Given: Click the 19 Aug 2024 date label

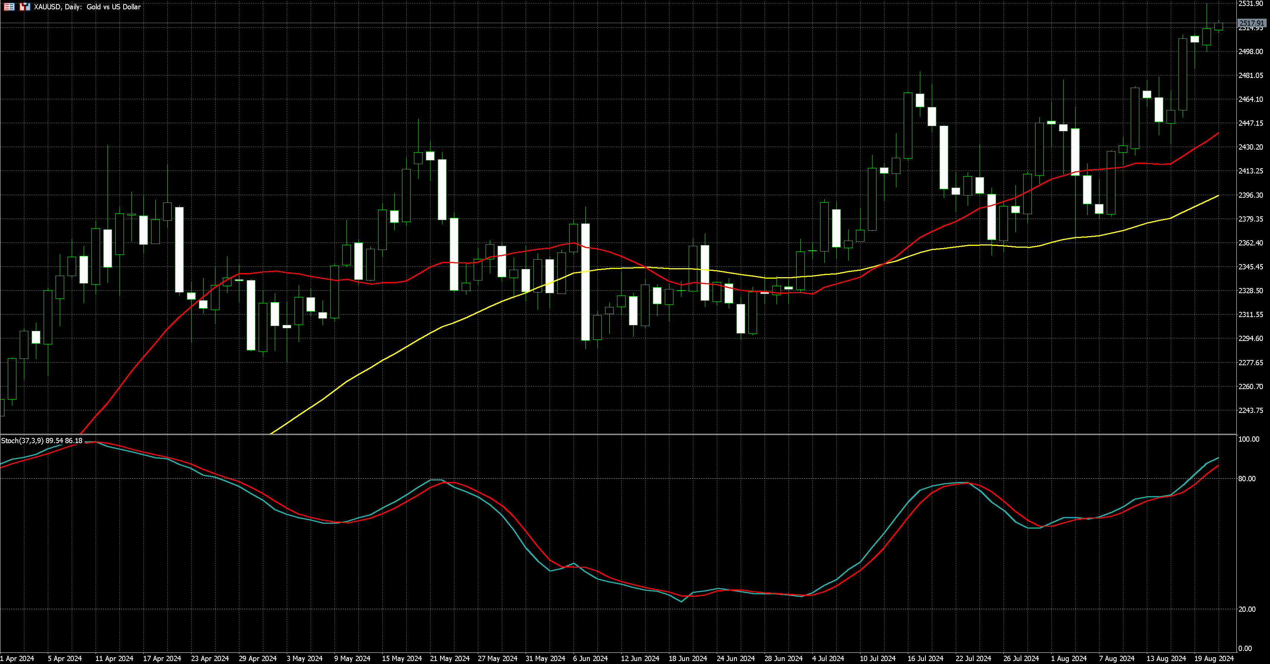Looking at the screenshot, I should (1213, 658).
